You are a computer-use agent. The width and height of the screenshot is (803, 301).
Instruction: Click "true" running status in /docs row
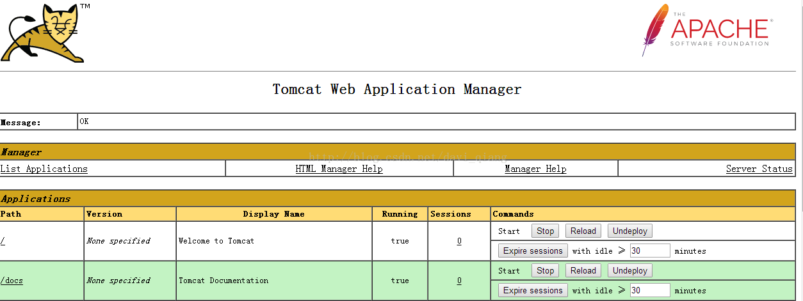tap(400, 281)
